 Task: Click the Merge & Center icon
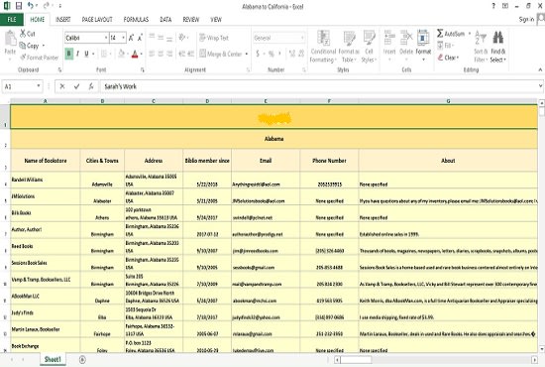coord(202,54)
